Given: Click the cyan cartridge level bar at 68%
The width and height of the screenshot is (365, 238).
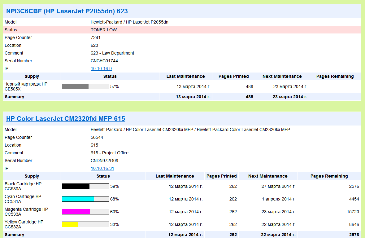Looking at the screenshot, I should click(x=85, y=199).
